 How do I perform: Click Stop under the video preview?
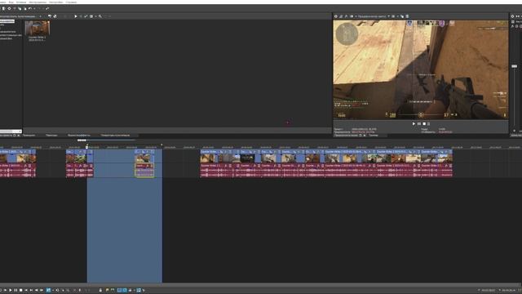coord(424,123)
